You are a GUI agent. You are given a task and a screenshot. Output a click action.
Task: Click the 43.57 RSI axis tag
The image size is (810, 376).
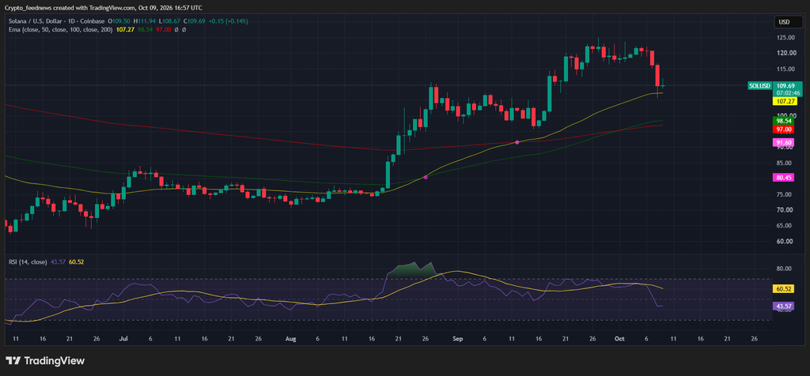coord(783,306)
